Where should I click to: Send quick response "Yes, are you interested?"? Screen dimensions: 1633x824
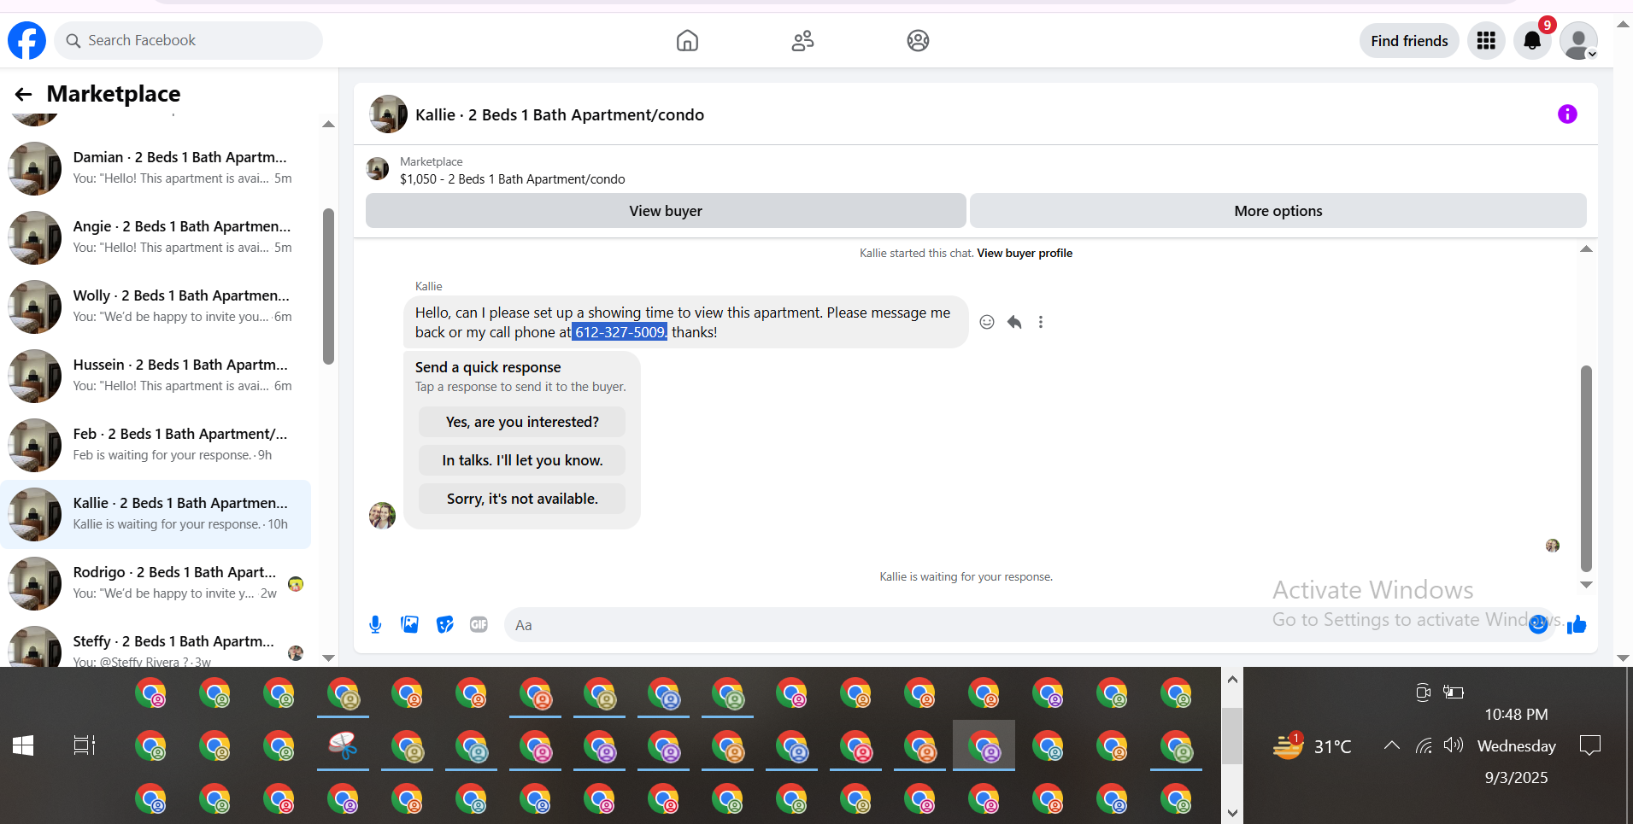pos(522,422)
